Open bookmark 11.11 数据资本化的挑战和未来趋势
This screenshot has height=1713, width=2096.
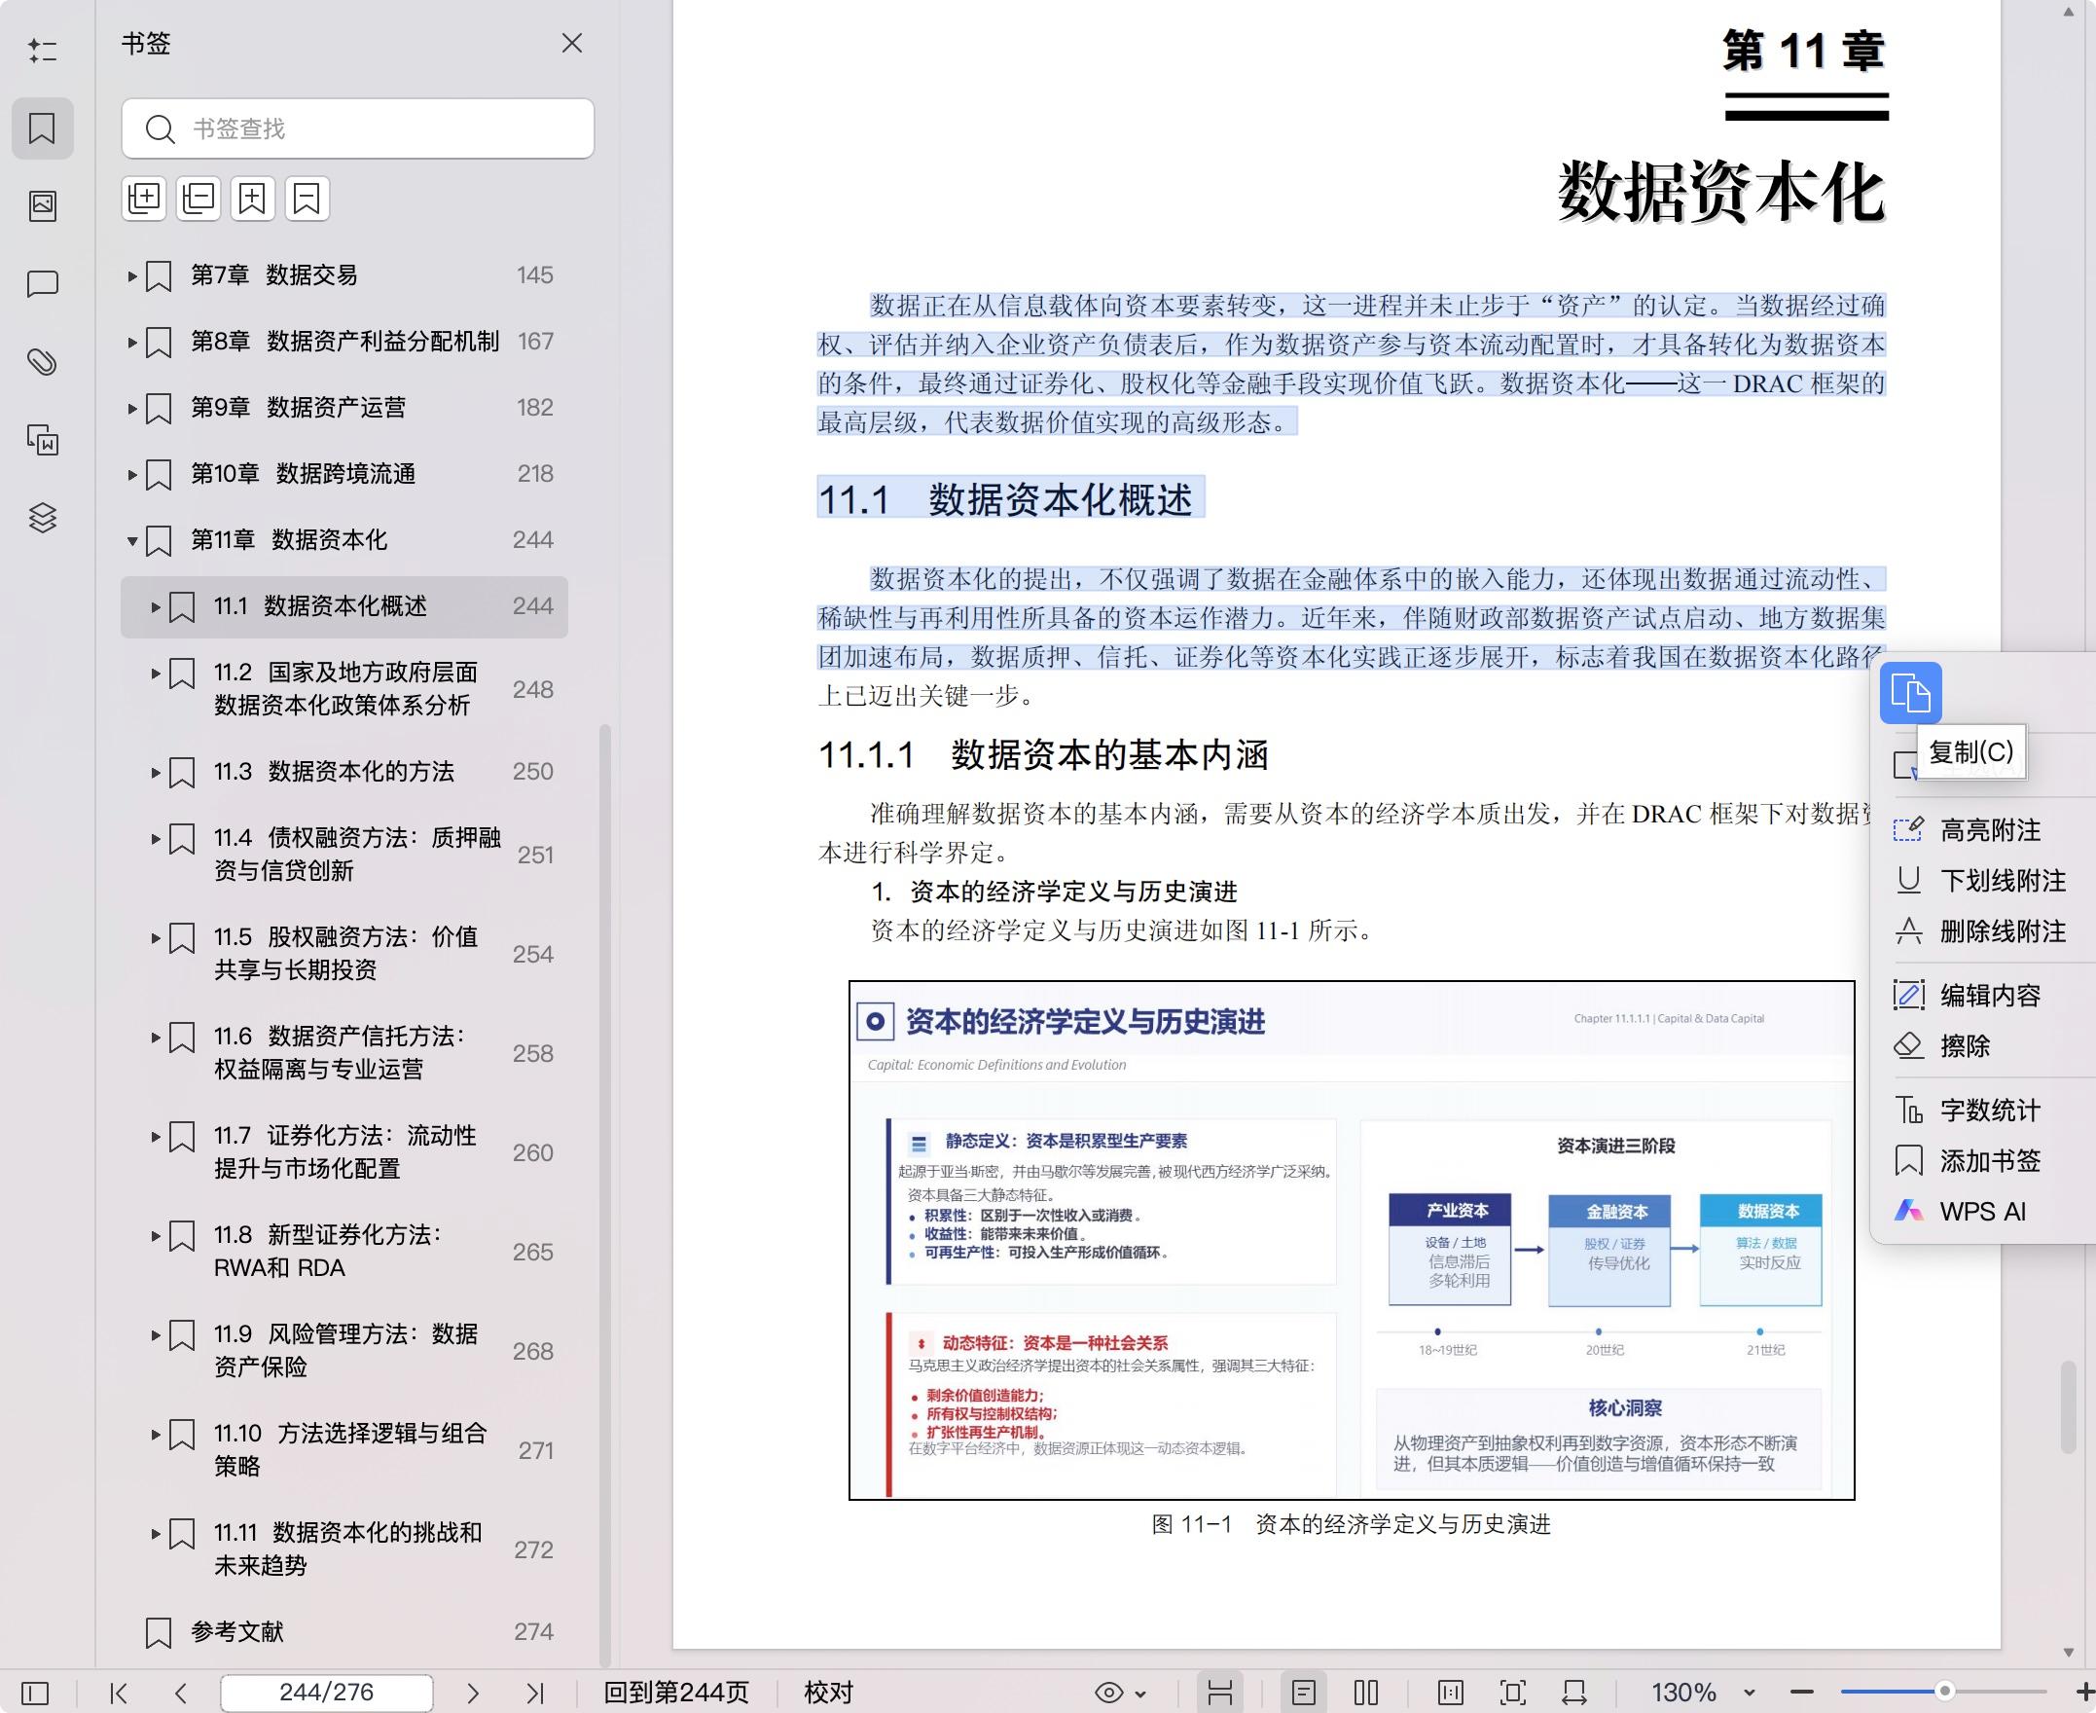point(345,1549)
